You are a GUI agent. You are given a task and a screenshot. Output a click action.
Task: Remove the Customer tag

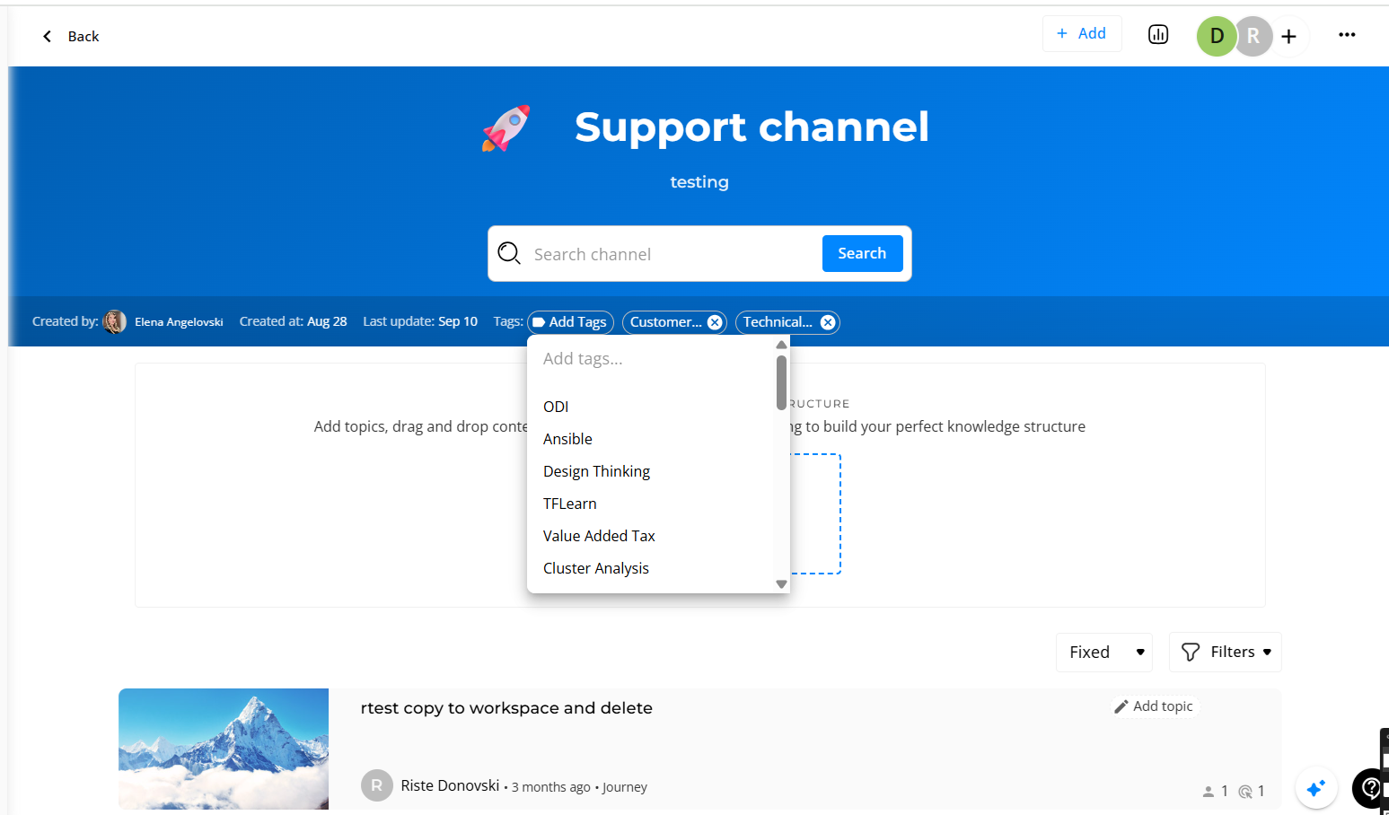715,322
